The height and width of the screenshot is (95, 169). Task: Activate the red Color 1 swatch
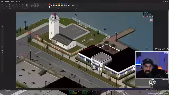49,4
